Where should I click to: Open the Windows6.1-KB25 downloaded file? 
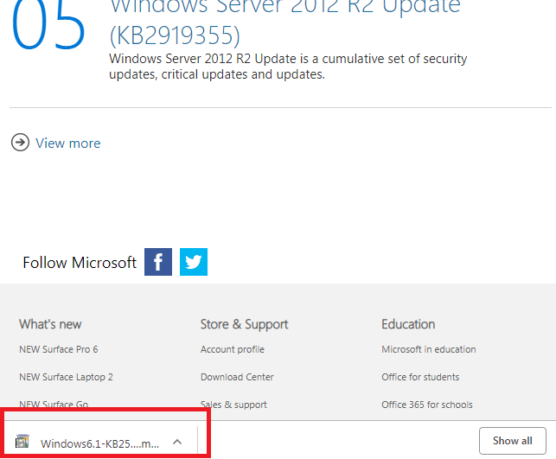[x=99, y=443]
